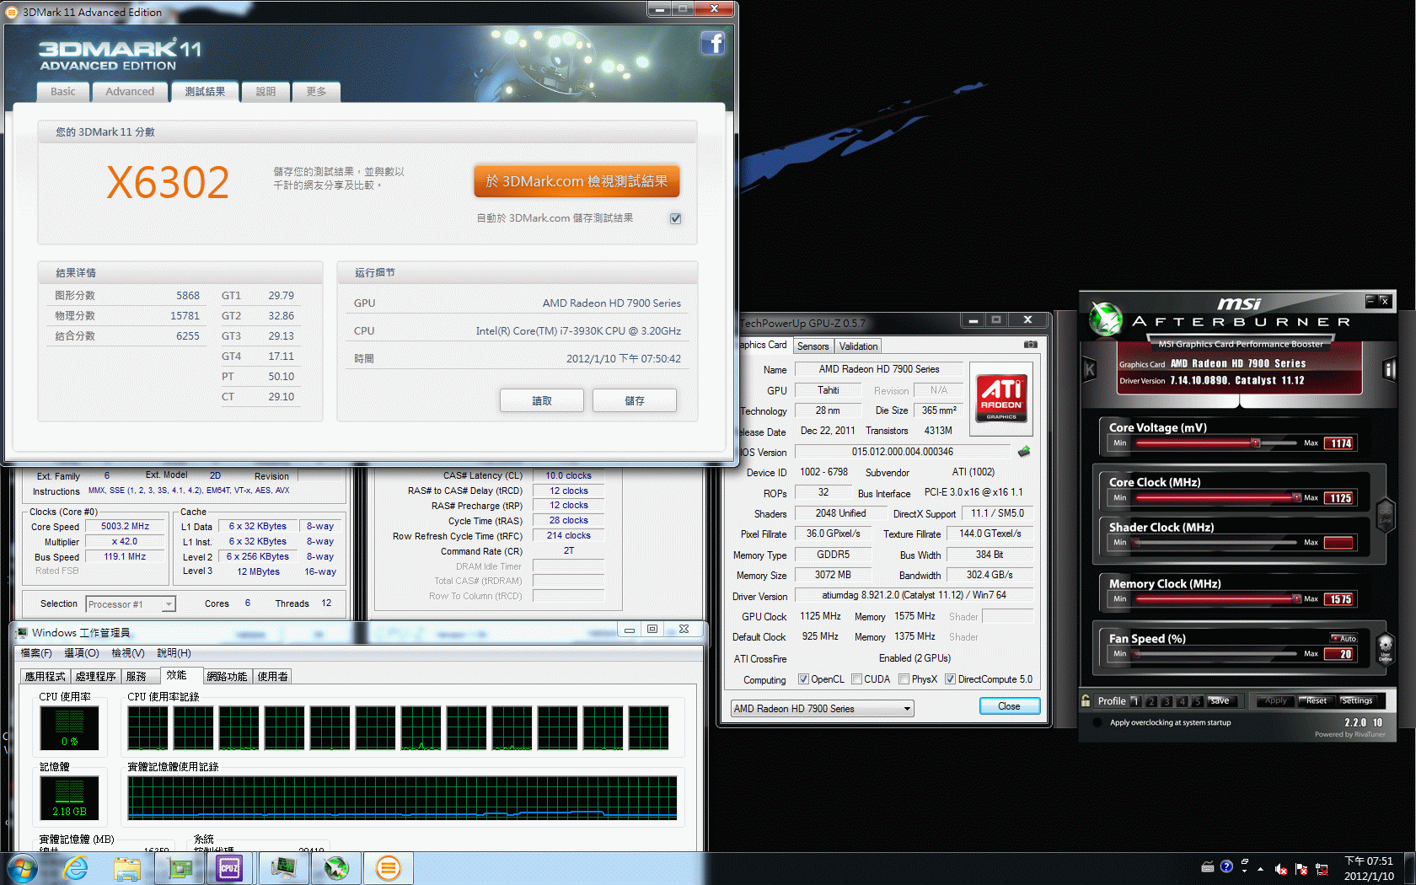Click the Core Clock slider handle
The width and height of the screenshot is (1416, 885).
[1296, 497]
